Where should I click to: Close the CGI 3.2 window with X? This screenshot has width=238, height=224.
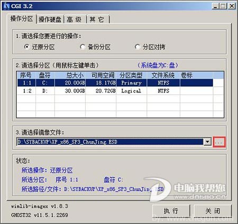(x=232, y=6)
